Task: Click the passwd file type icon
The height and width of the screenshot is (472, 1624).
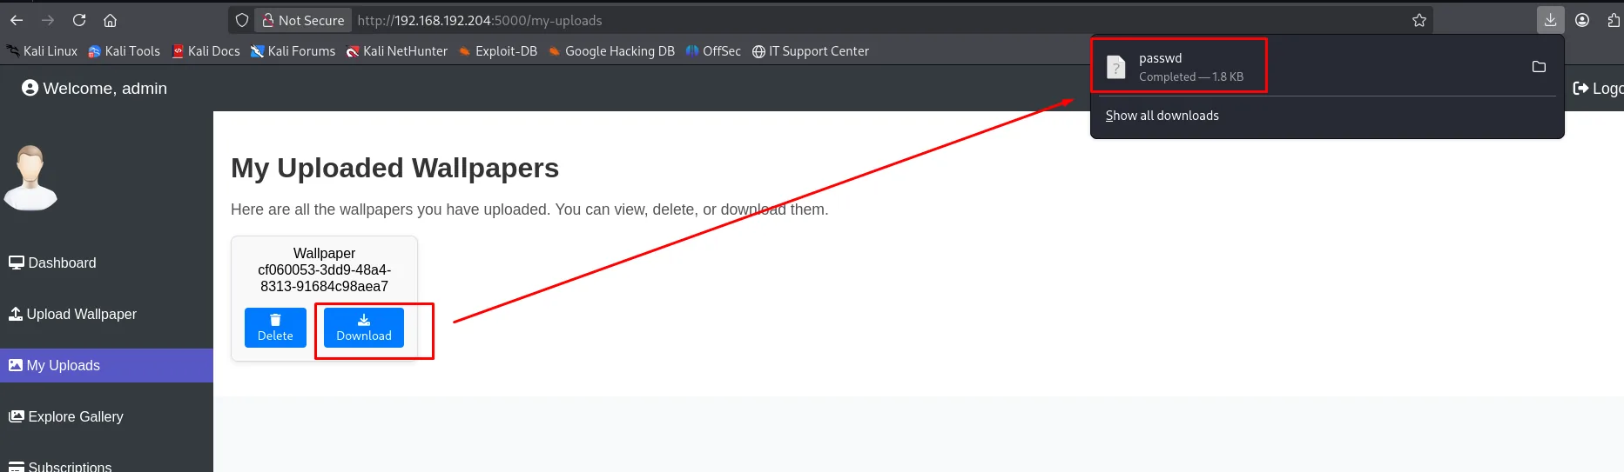Action: pyautogui.click(x=1116, y=67)
